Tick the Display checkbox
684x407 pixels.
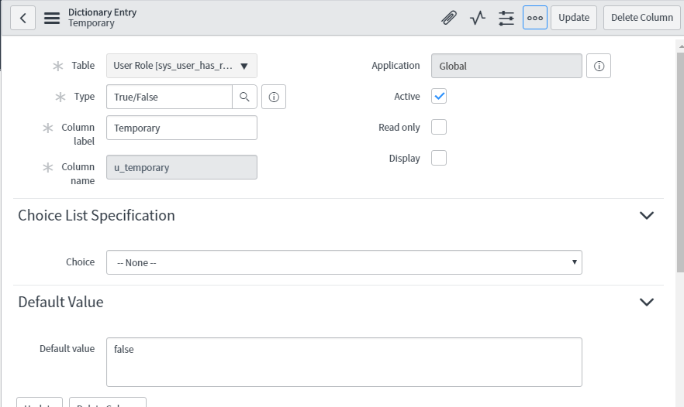pyautogui.click(x=439, y=158)
